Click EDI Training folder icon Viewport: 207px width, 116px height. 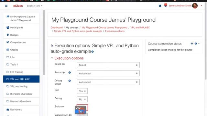point(8,72)
